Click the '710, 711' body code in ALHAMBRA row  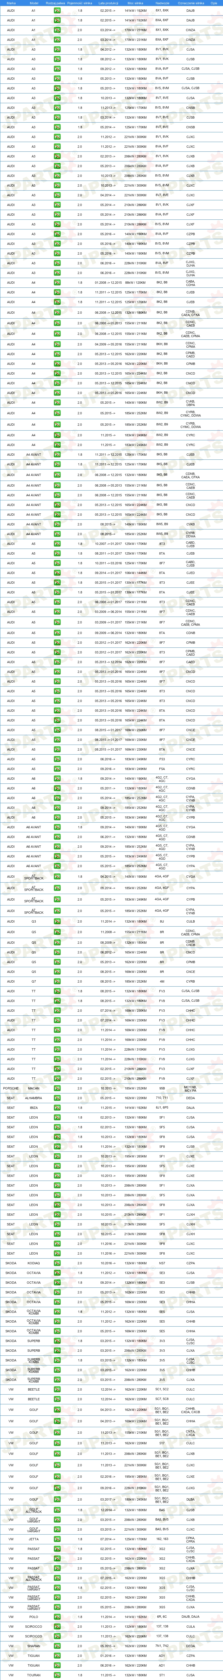pyautogui.click(x=163, y=1098)
